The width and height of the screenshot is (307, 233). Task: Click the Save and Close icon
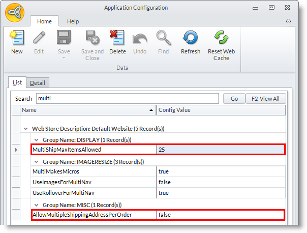92,39
